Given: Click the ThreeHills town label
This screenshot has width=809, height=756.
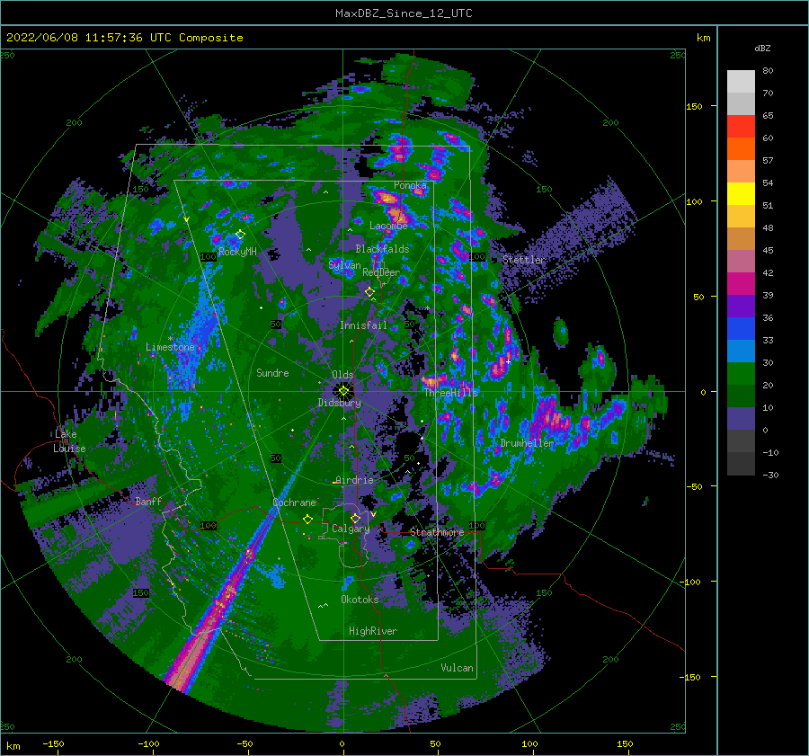Looking at the screenshot, I should pos(451,393).
